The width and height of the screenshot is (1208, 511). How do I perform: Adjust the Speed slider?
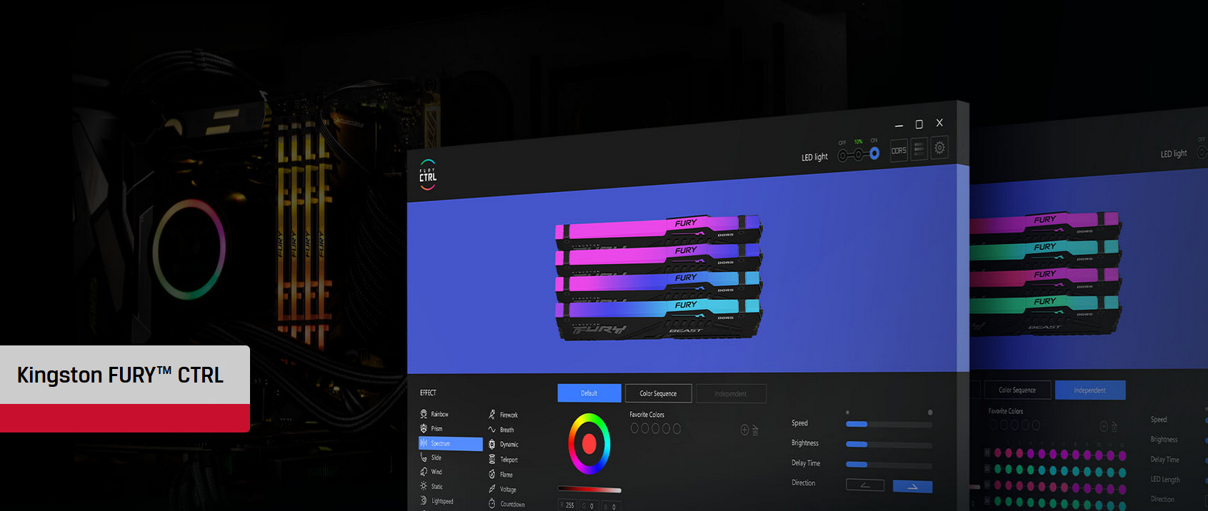889,424
